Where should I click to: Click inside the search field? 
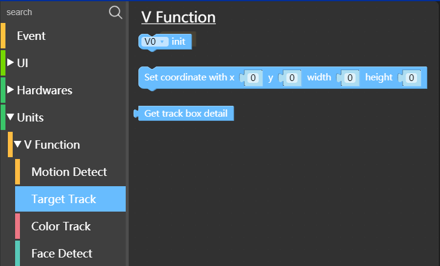point(56,12)
